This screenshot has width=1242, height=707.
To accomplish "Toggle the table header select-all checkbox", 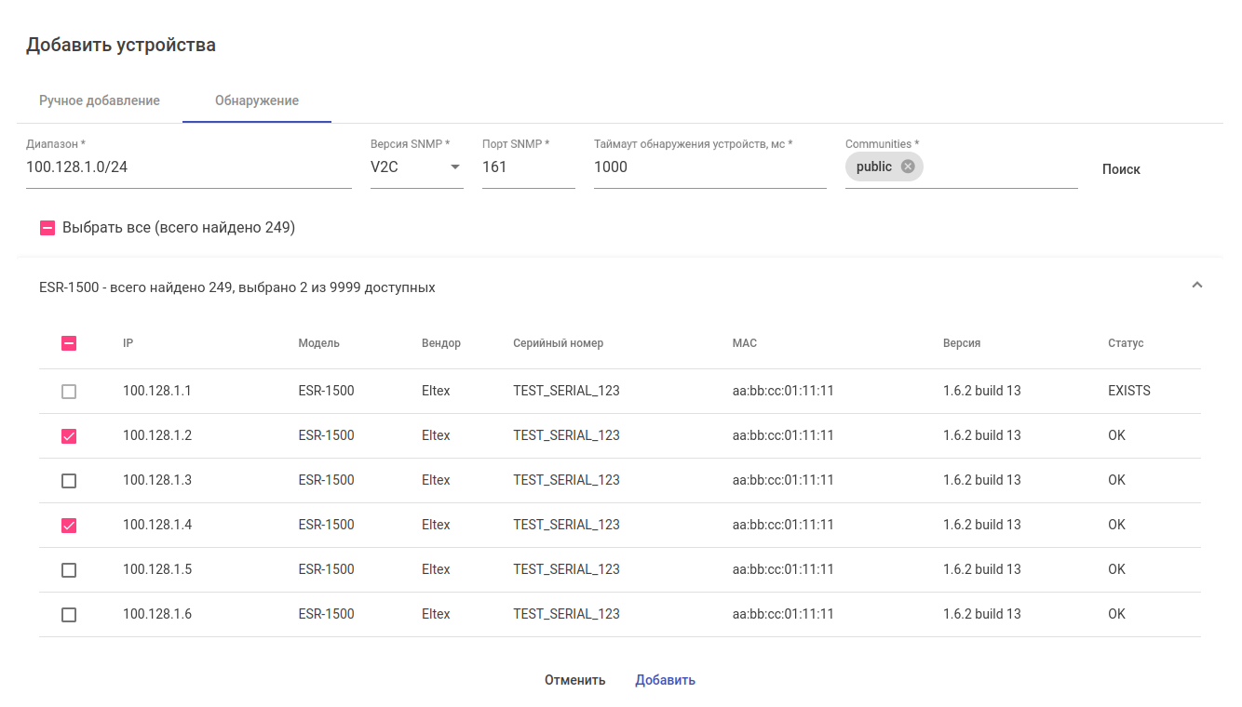I will click(69, 343).
